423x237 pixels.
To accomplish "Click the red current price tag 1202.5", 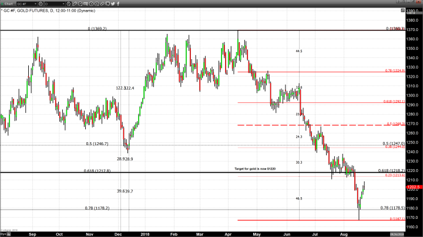I will point(414,187).
